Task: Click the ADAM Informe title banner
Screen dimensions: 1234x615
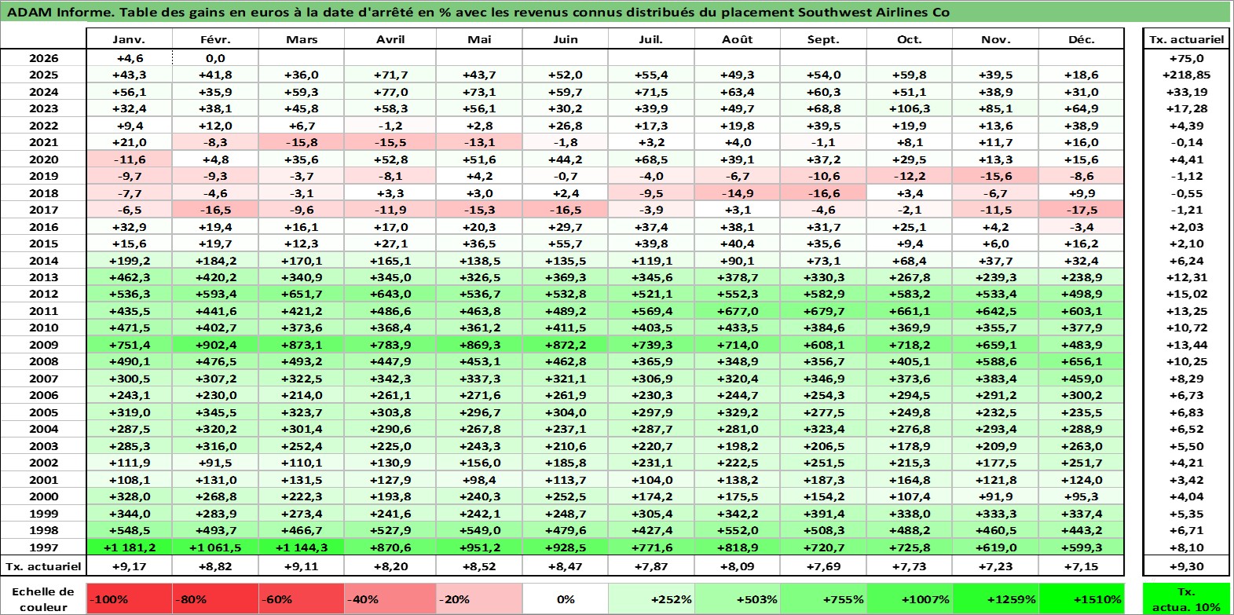Action: point(617,12)
